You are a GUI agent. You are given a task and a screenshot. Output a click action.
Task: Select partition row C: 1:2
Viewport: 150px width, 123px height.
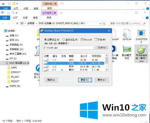pyautogui.click(x=74, y=63)
